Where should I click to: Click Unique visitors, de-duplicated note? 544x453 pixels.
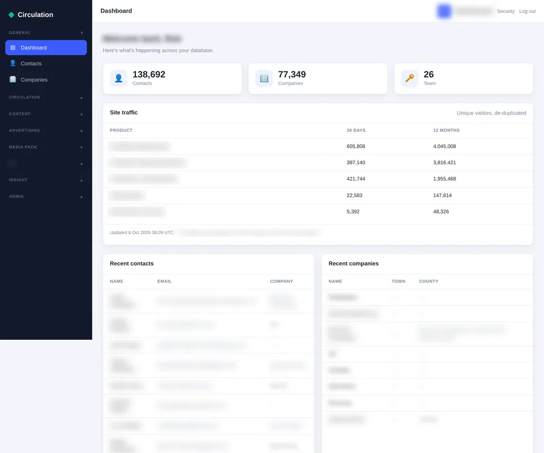[x=491, y=113]
